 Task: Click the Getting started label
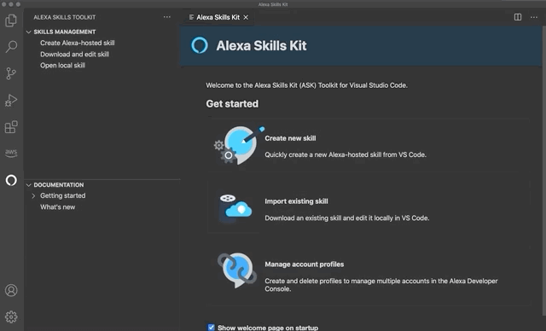click(x=62, y=195)
